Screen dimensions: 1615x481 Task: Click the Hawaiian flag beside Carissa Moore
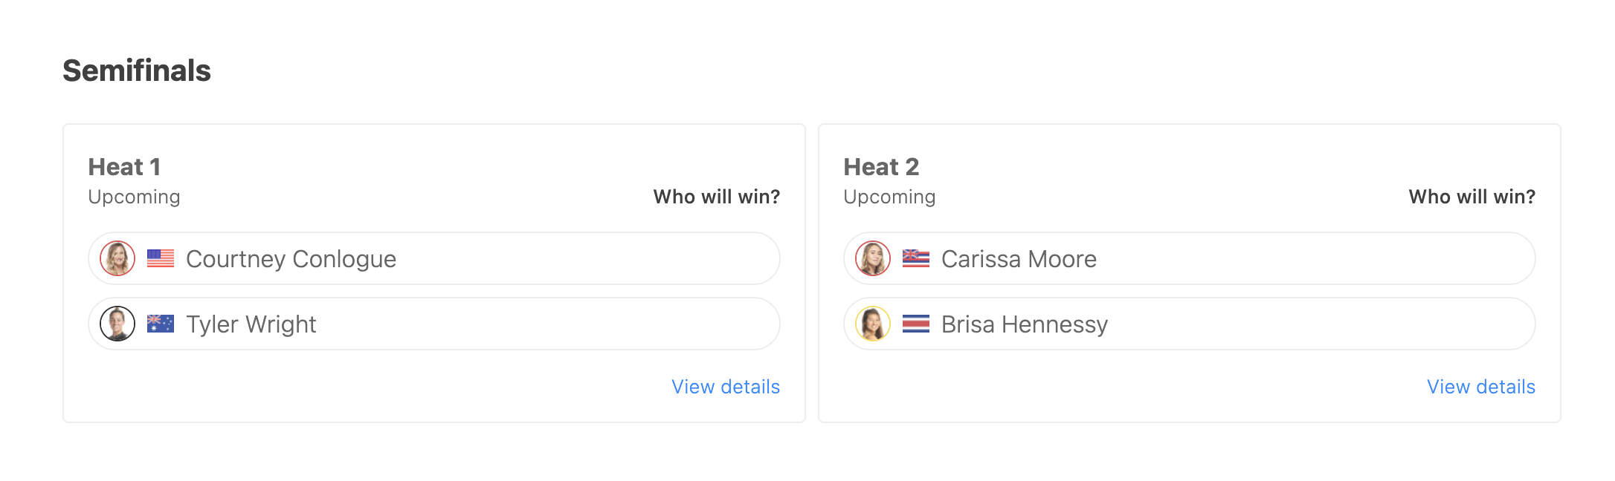coord(916,258)
